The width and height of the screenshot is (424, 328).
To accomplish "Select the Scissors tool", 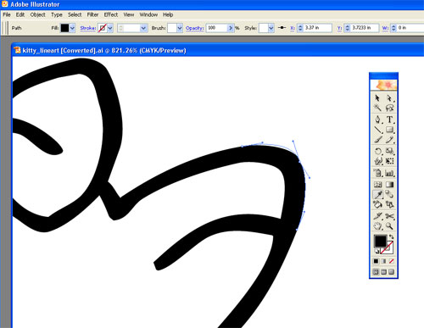I will click(x=389, y=216).
